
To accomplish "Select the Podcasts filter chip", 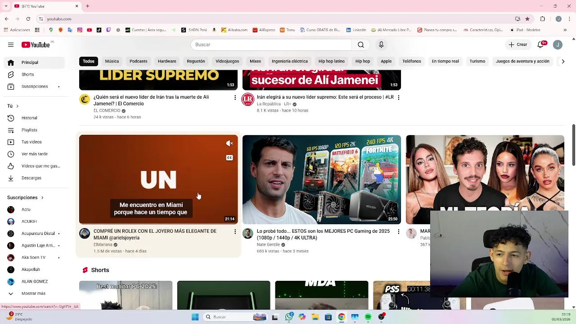I will coord(138,61).
